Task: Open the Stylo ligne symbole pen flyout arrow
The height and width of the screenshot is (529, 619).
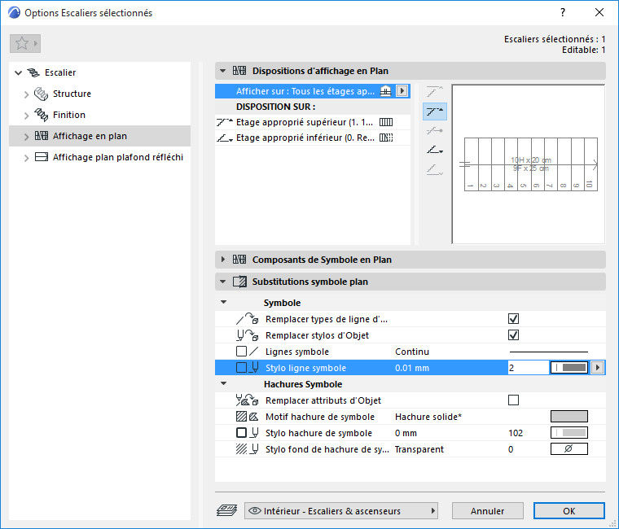Action: coord(597,368)
